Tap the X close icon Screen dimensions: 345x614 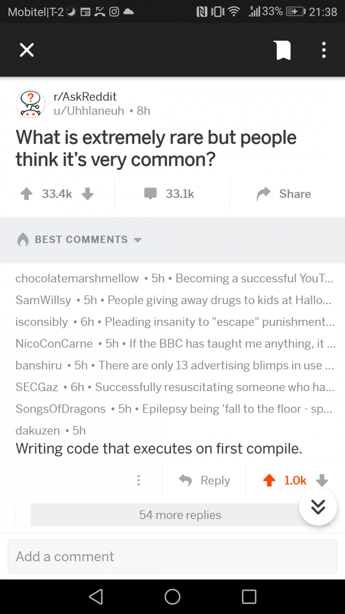[27, 50]
